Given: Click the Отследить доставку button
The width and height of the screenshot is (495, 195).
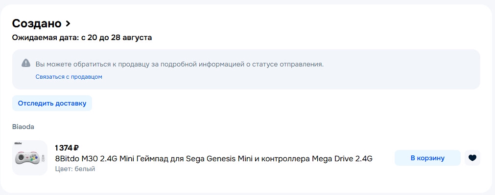Looking at the screenshot, I should click(x=52, y=103).
